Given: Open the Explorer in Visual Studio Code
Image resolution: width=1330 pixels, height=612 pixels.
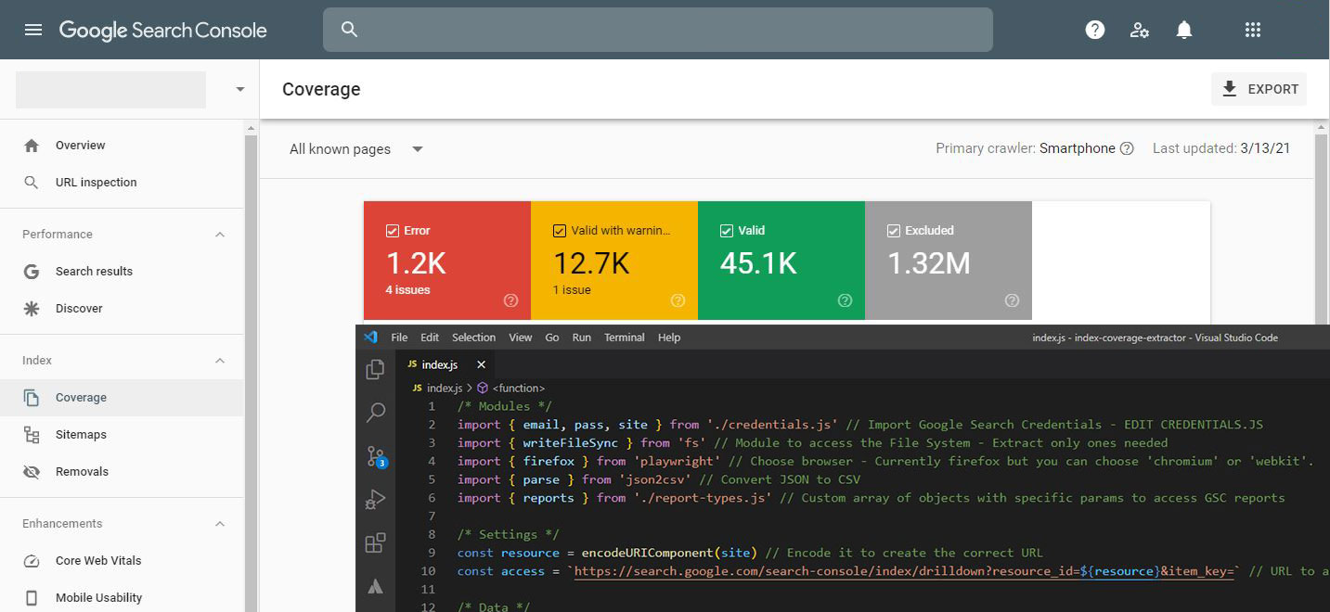Looking at the screenshot, I should pos(375,368).
